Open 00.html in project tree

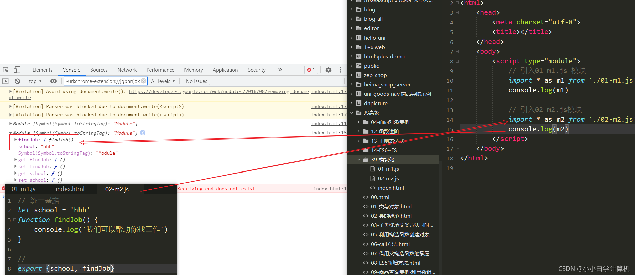pyautogui.click(x=380, y=197)
